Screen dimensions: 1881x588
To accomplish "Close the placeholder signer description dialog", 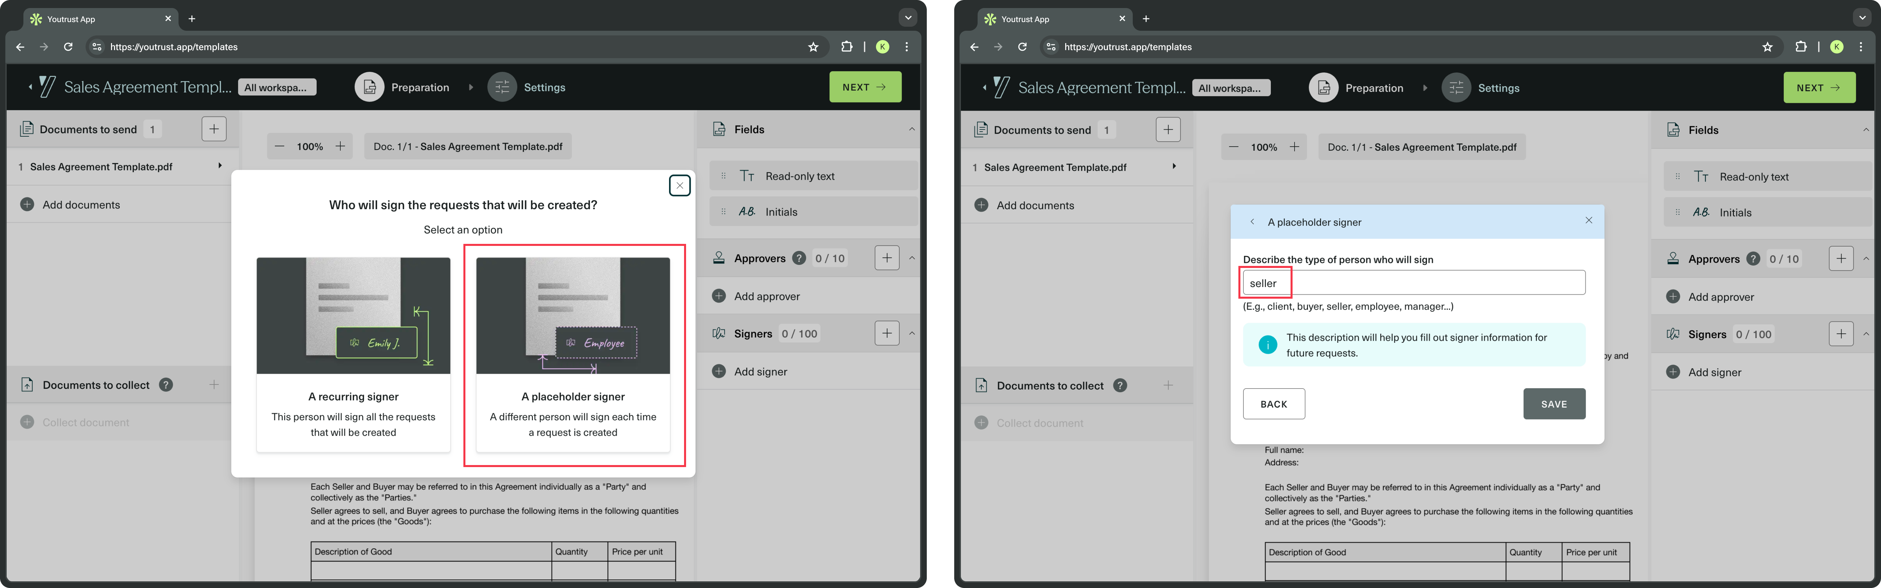I will click(1588, 220).
